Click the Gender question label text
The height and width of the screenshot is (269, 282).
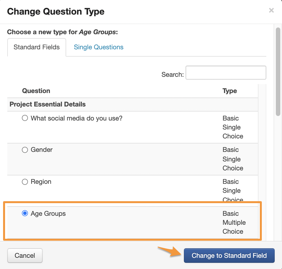tap(42, 150)
